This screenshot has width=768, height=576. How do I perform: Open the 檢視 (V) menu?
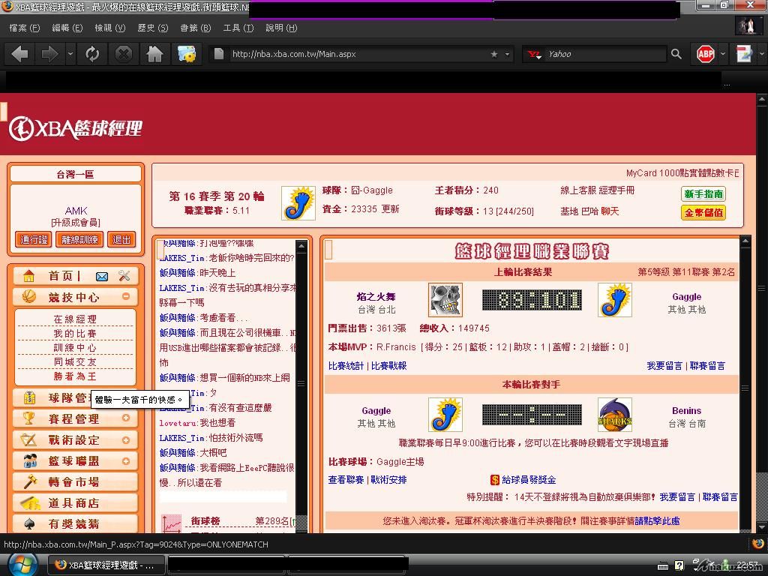point(109,28)
